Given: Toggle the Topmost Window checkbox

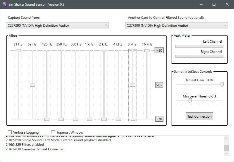Looking at the screenshot, I should [53, 132].
